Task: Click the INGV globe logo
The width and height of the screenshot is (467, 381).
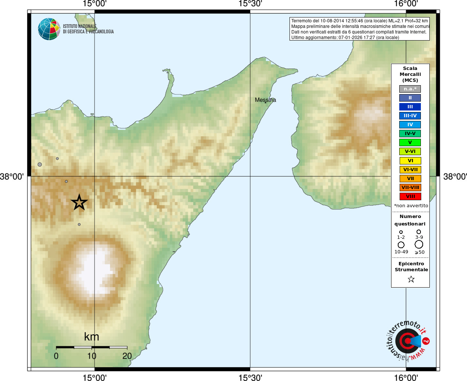Action: [49, 29]
